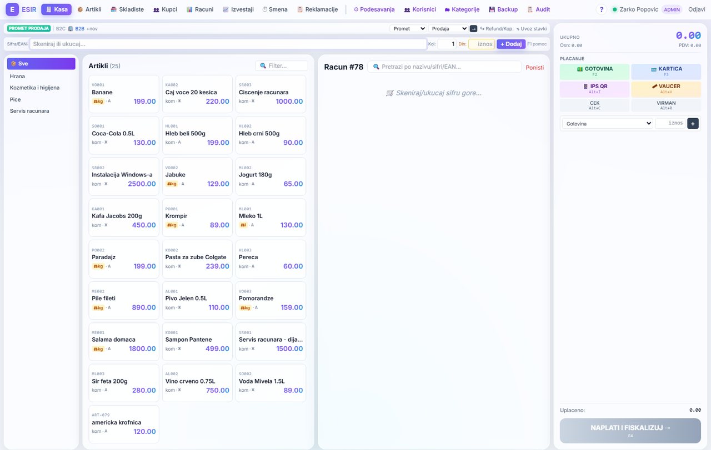This screenshot has height=450, width=711.
Task: Click the Backup floppy disk icon
Action: [492, 9]
